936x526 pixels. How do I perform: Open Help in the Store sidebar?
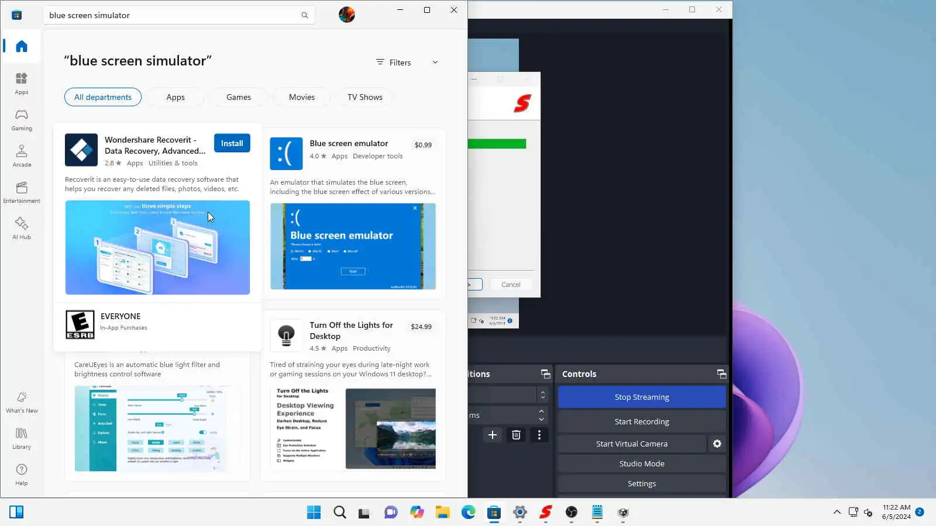coord(22,475)
